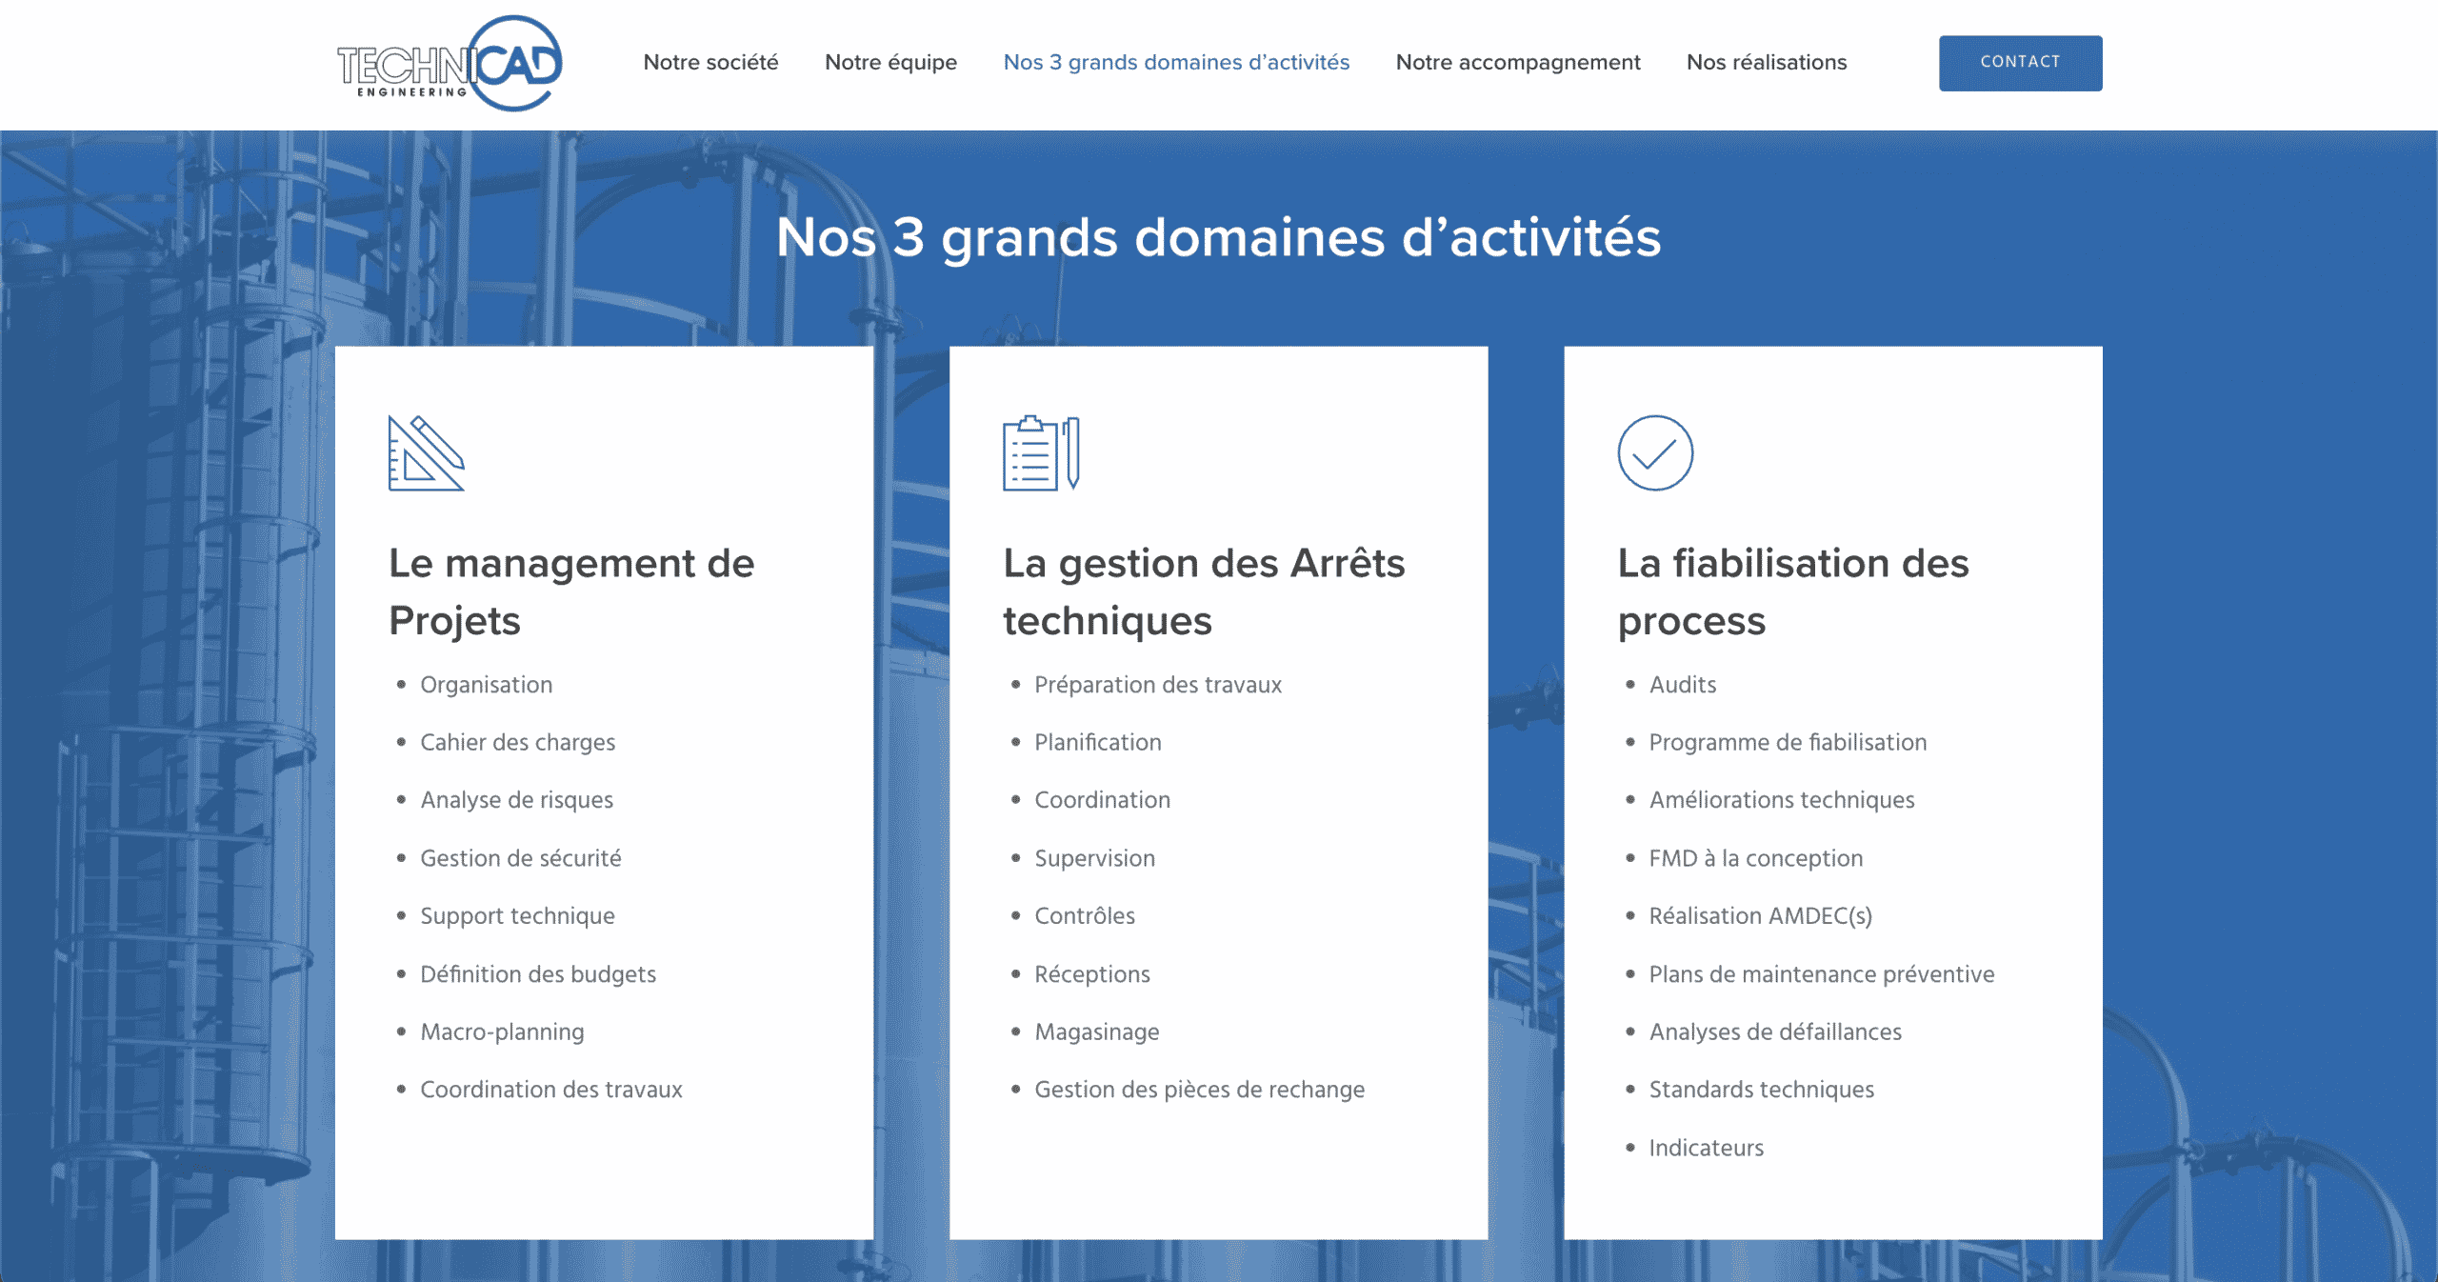
Task: Open Notre accompagnement in the navigation
Action: pos(1517,63)
